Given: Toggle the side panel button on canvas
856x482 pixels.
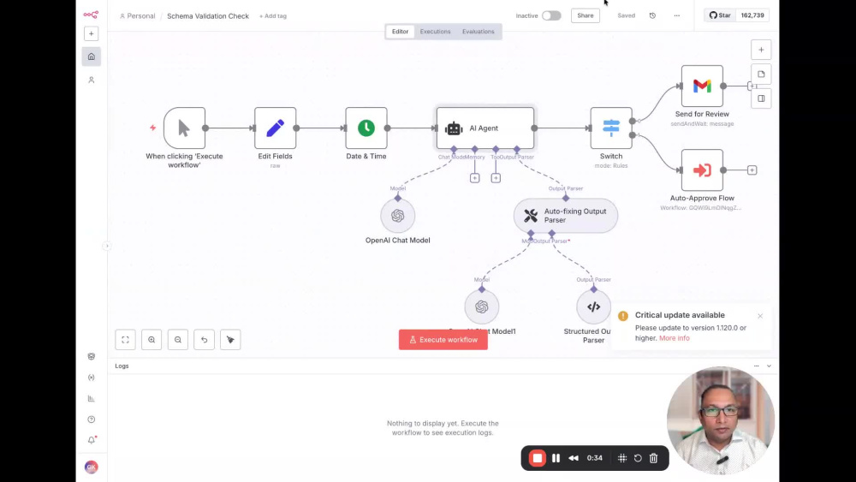Looking at the screenshot, I should point(761,98).
